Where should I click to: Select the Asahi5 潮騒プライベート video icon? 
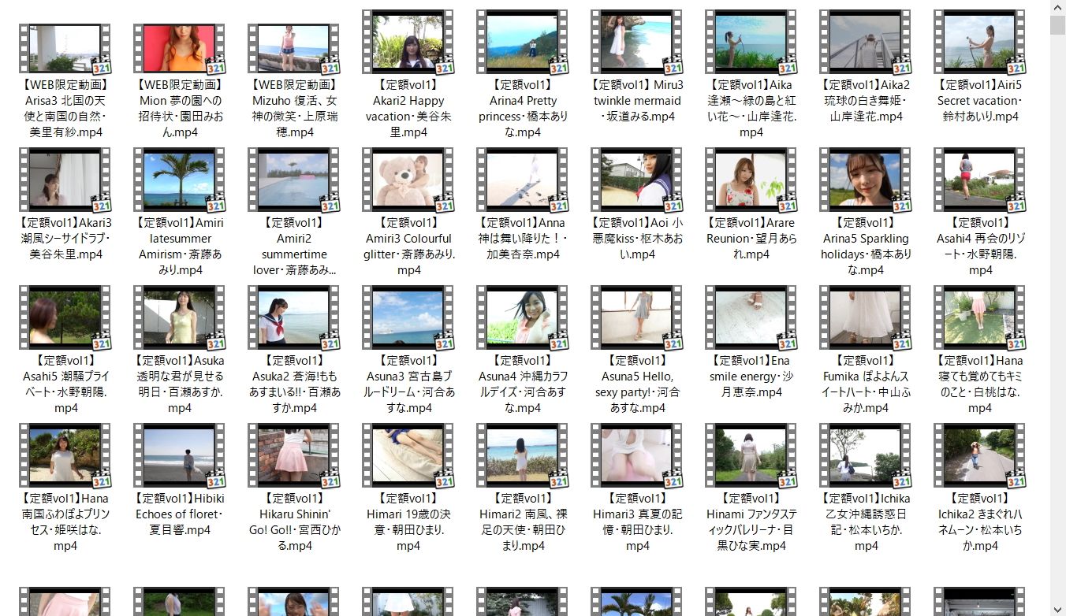click(65, 317)
